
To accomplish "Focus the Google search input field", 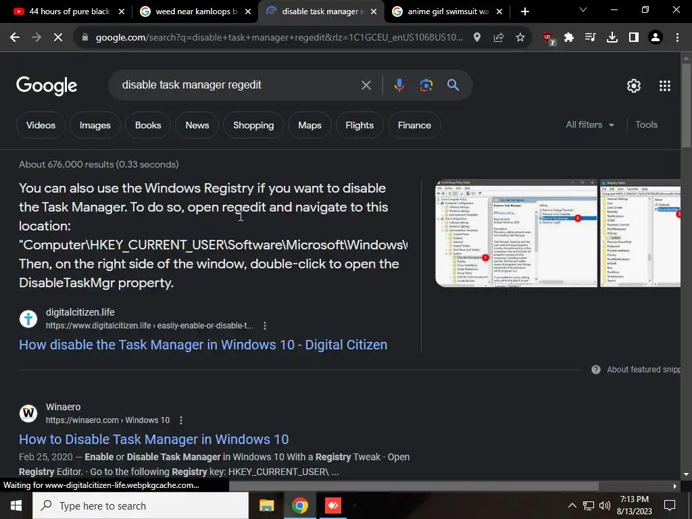I will click(239, 85).
